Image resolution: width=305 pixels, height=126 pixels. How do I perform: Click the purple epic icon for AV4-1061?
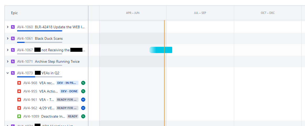point(13,39)
